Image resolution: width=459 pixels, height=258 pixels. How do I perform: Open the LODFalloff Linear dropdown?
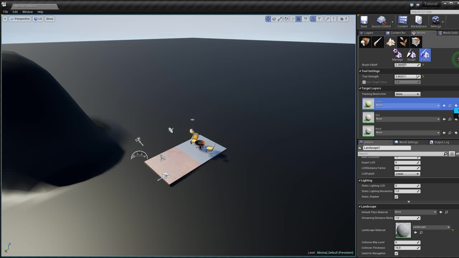407,174
